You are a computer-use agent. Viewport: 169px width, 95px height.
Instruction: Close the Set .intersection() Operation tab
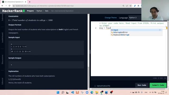(x=26, y=2)
